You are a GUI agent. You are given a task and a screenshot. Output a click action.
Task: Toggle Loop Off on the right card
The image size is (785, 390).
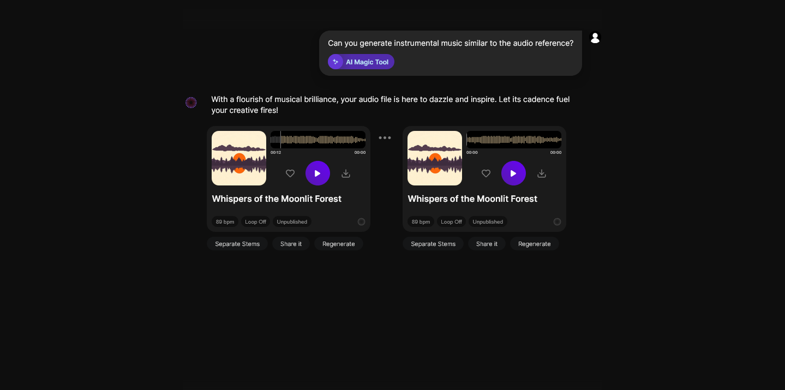pos(451,222)
